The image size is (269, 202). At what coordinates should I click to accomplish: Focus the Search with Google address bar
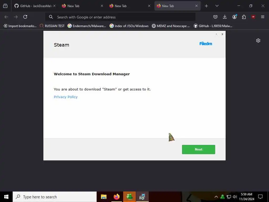coord(120,17)
